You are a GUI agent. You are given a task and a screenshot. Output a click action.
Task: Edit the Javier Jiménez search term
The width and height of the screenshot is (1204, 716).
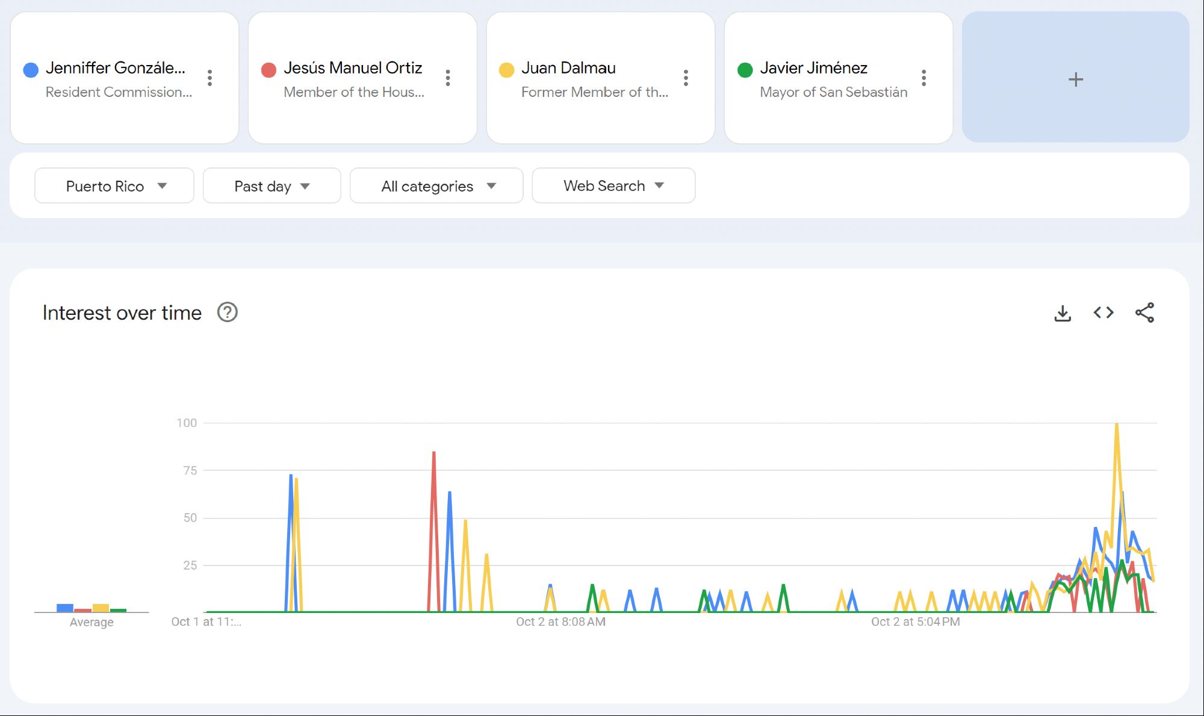tap(813, 68)
